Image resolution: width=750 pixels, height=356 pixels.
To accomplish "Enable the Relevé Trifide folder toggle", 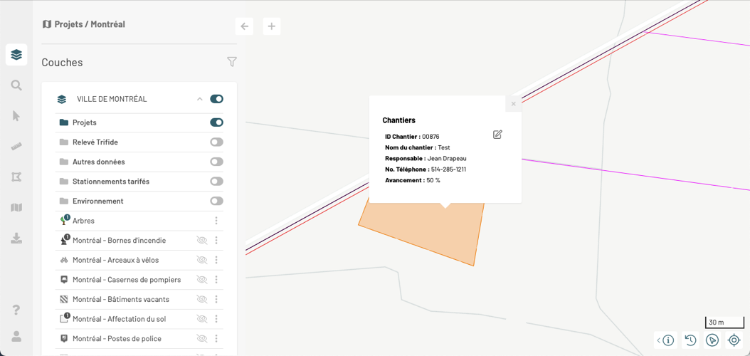I will coord(216,142).
